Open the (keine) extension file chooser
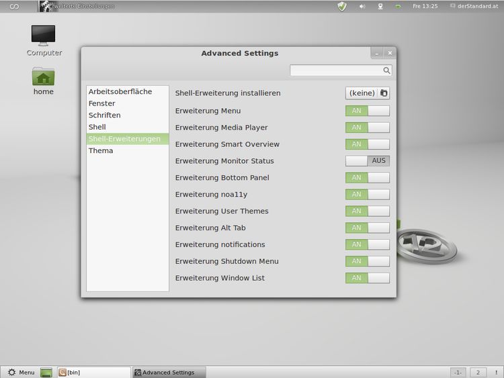The image size is (504, 378). 362,93
